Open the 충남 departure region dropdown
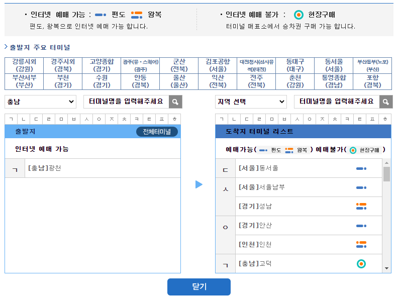This screenshot has width=398, height=297. point(40,102)
